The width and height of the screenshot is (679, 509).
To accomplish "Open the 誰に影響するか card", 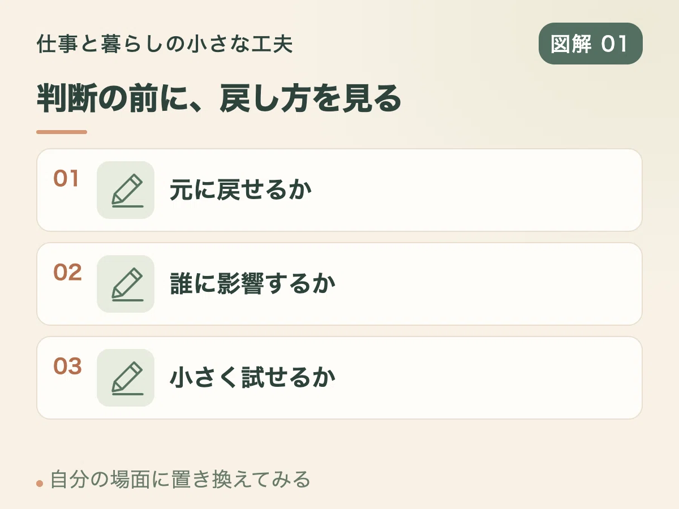I will (x=339, y=284).
